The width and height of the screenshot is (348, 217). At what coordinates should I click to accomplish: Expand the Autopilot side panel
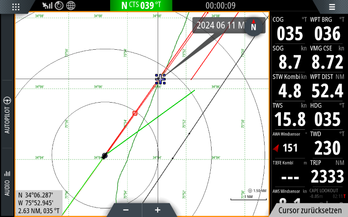[x=7, y=115]
